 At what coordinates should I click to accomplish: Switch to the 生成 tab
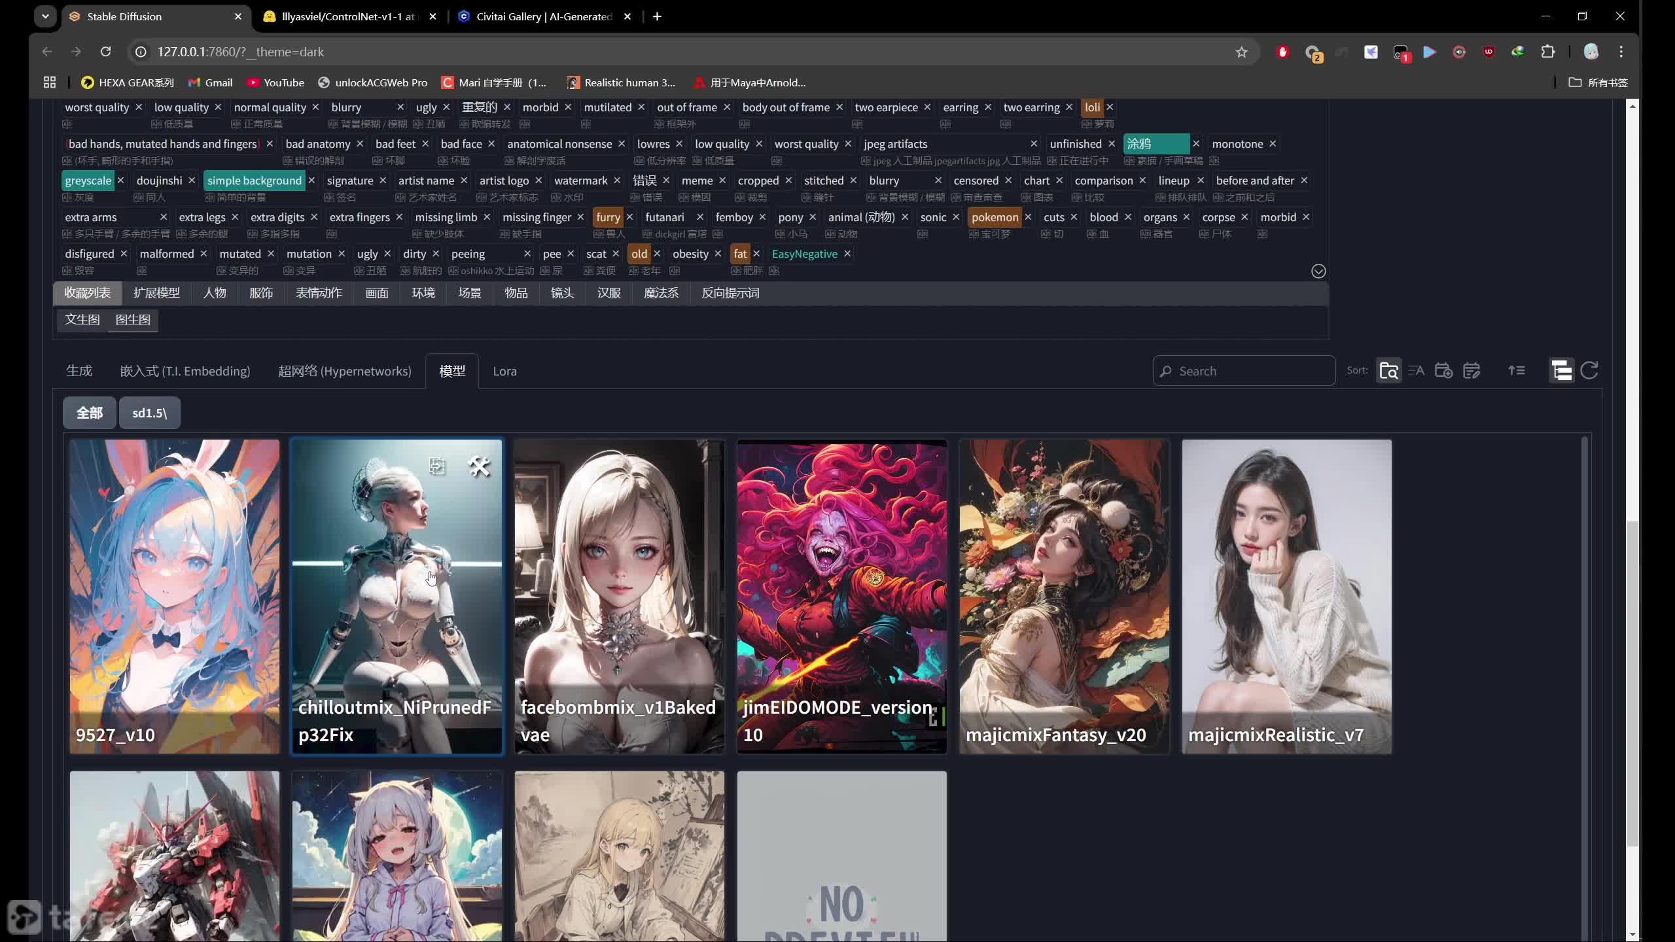pyautogui.click(x=79, y=371)
